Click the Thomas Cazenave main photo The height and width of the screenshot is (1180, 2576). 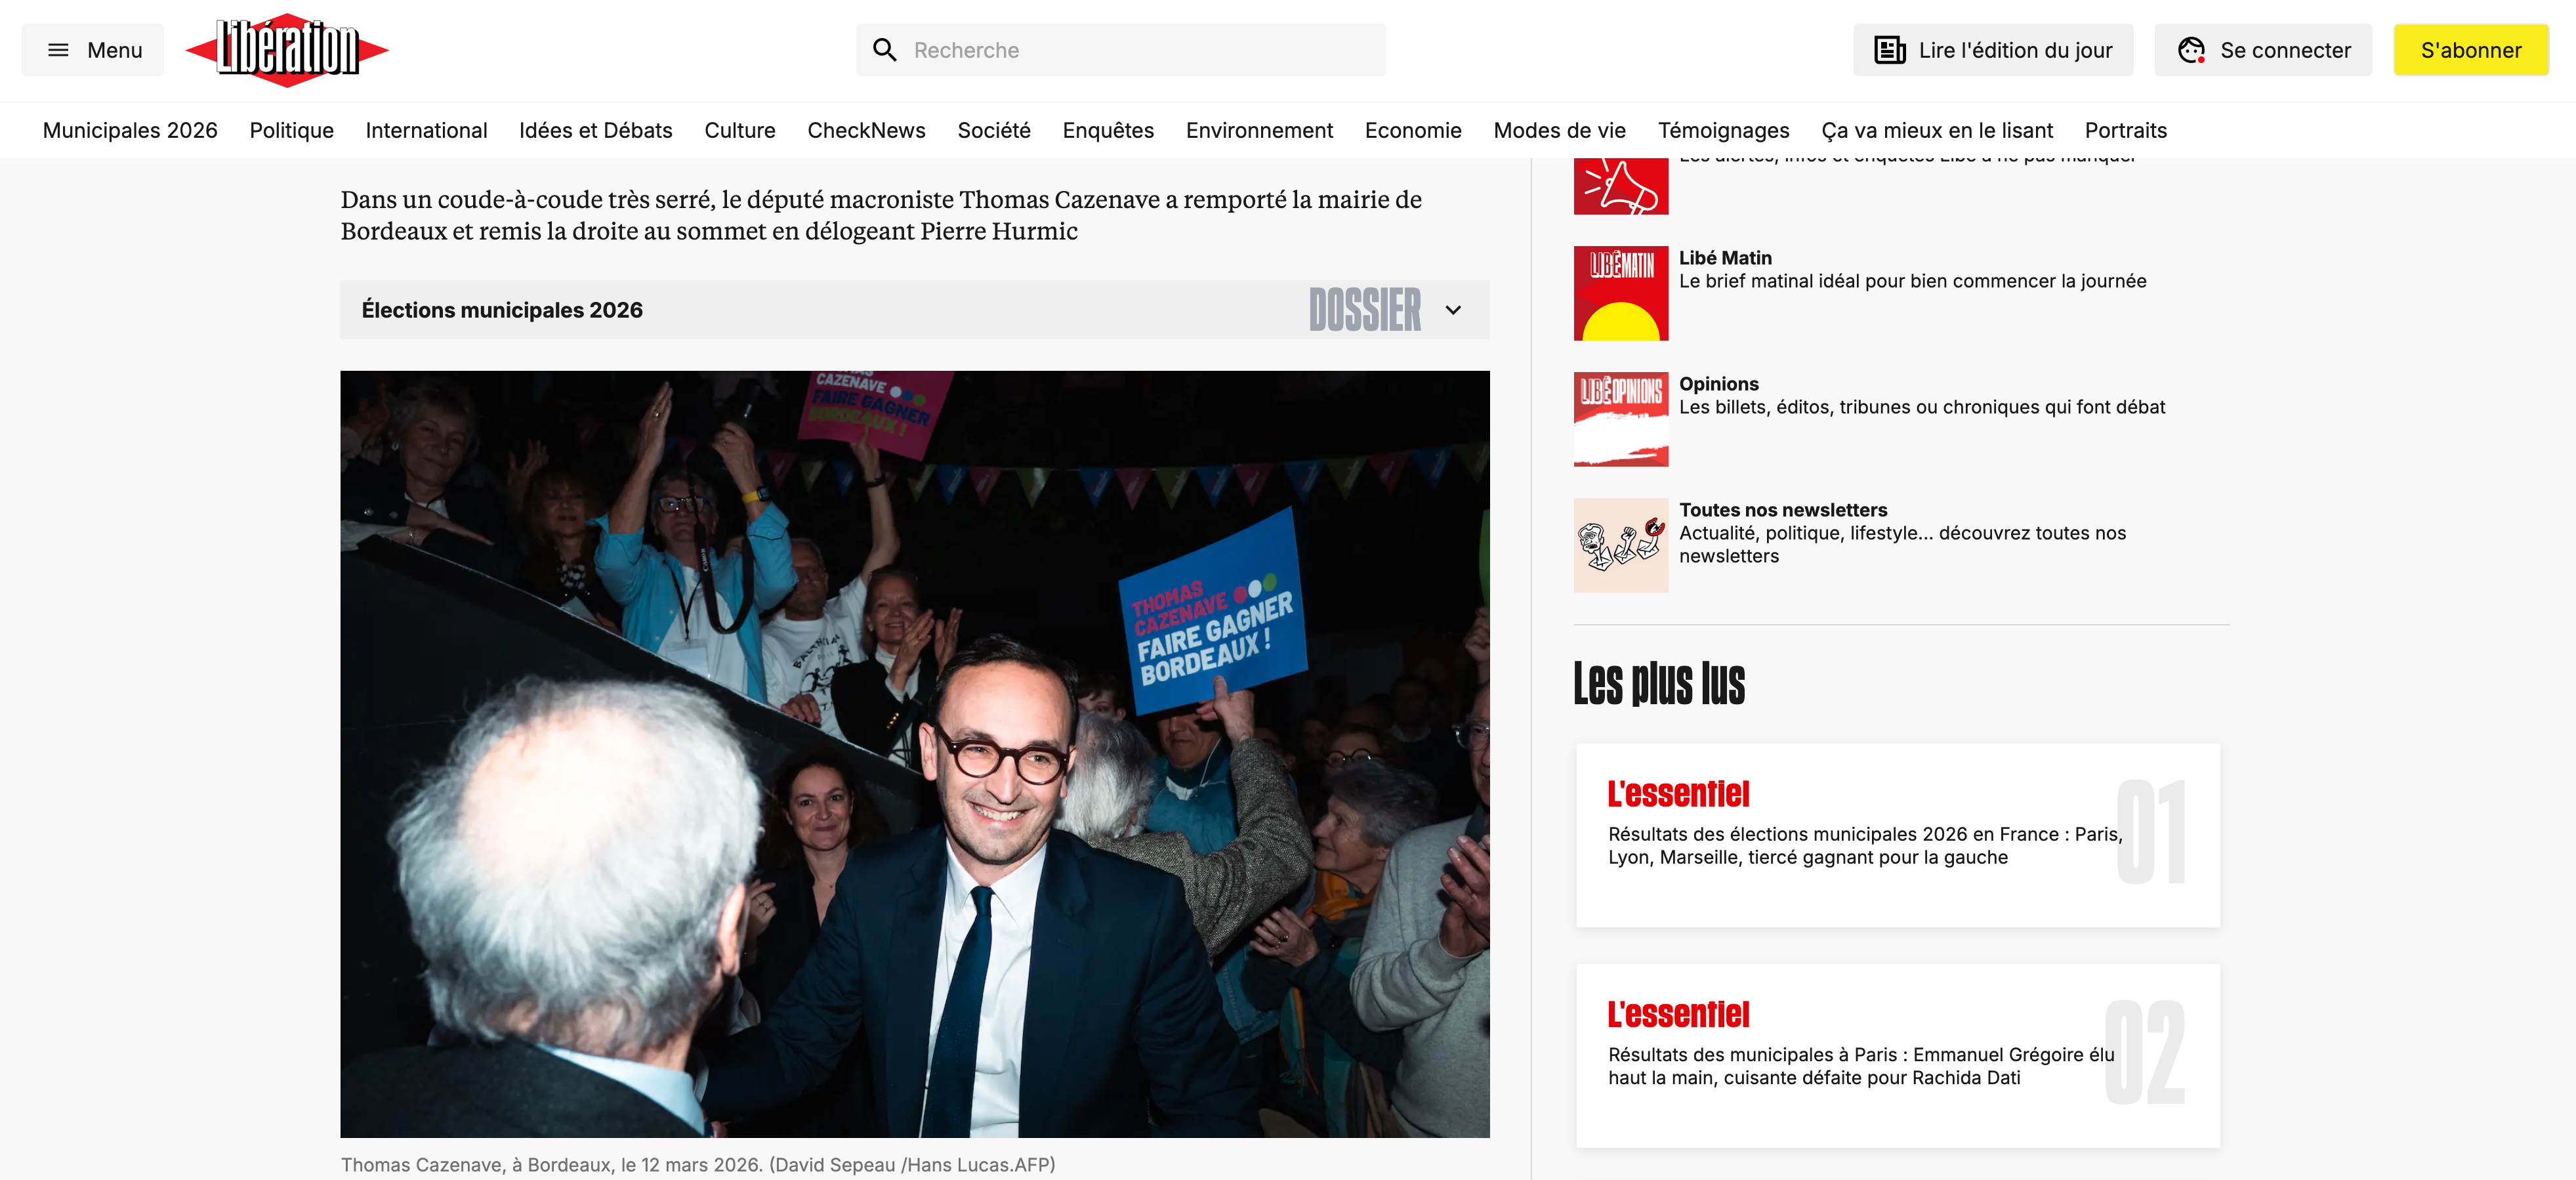pyautogui.click(x=914, y=754)
